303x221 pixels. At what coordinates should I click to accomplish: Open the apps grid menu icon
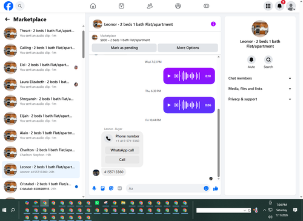click(268, 6)
